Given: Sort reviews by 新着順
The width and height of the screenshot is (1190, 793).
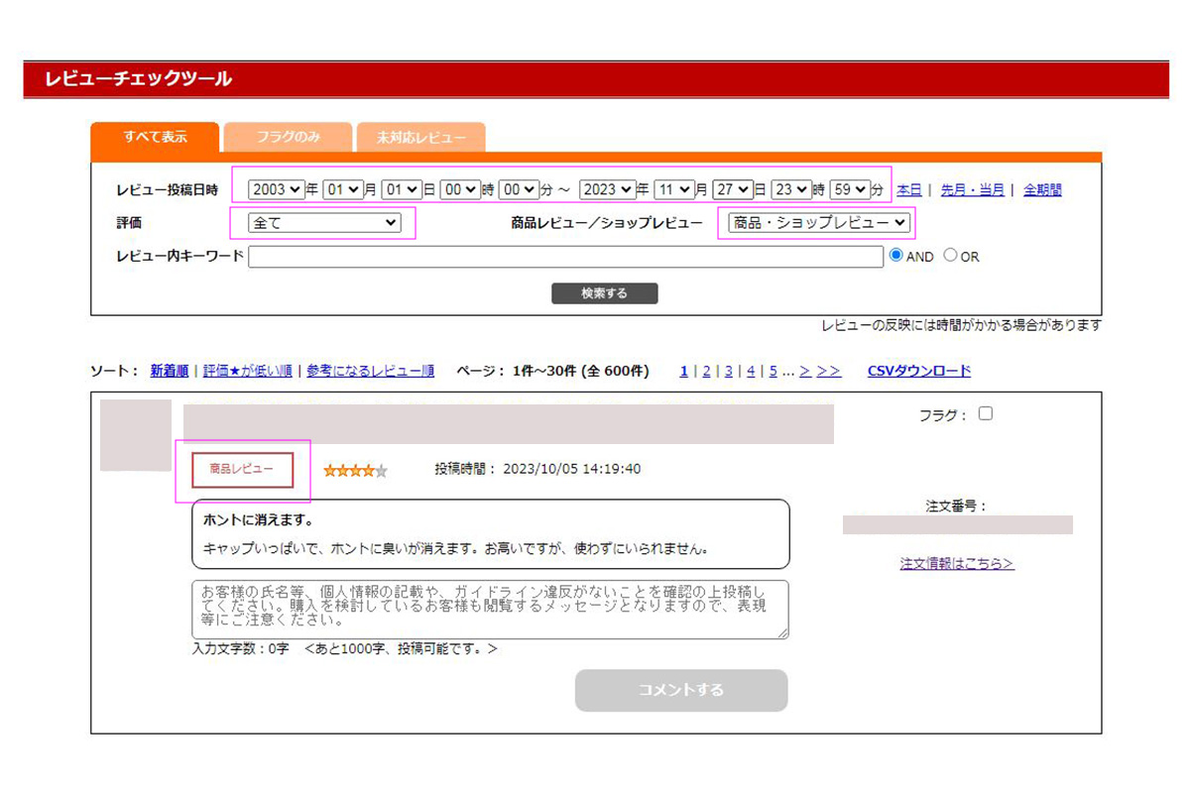Looking at the screenshot, I should [x=170, y=371].
